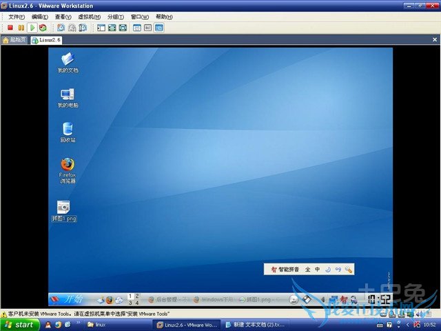Expand Windows quick launch chevron

pos(78,323)
